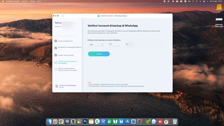This screenshot has width=224, height=126.
Task: Click the volume icon in the menu bar
Action: [x=189, y=1]
